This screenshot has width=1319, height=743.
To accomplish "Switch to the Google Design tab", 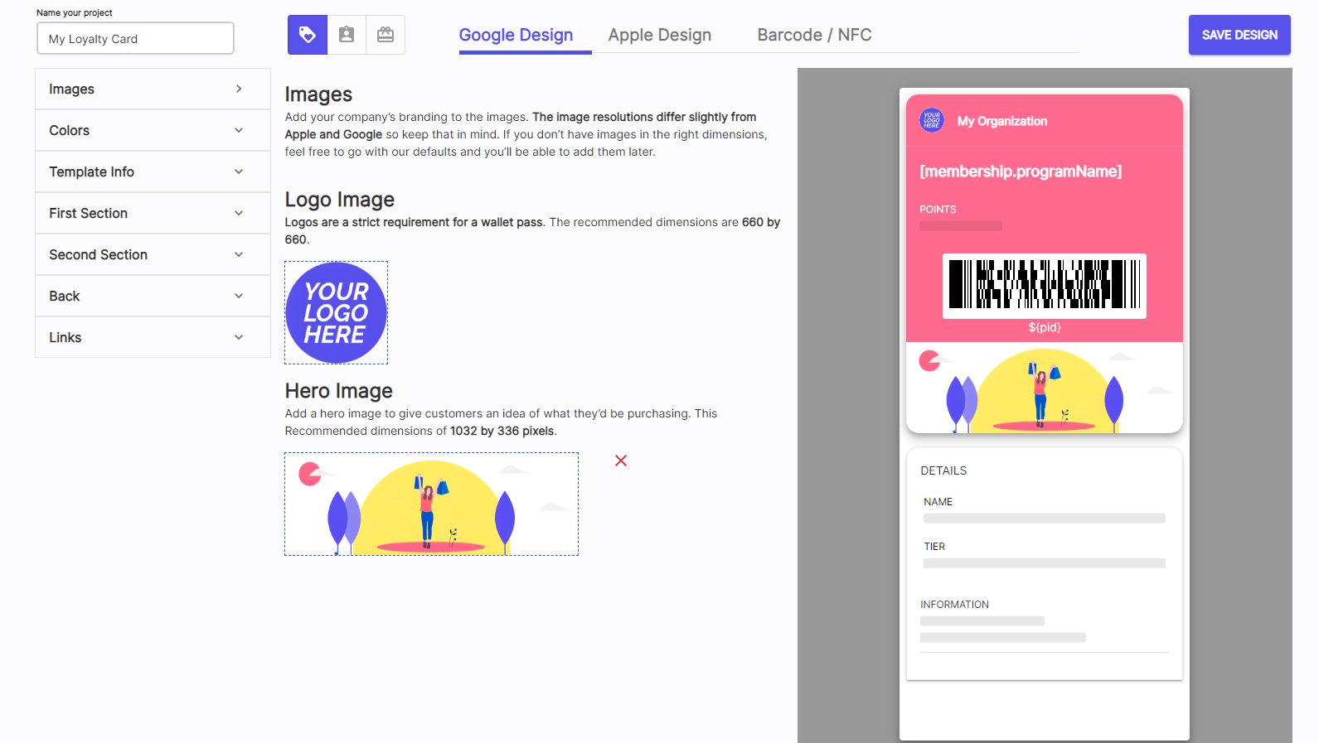I will (x=516, y=35).
